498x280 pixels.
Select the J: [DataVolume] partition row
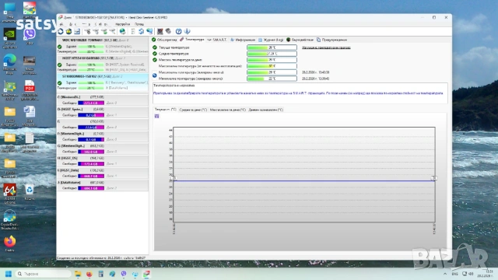coord(102,185)
